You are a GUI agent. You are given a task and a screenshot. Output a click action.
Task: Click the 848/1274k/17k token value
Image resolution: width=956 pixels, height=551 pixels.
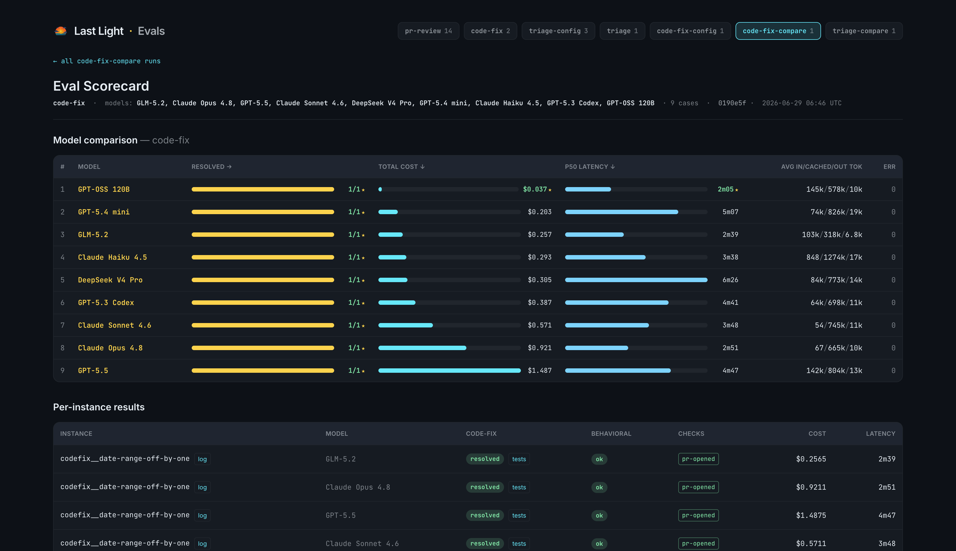[x=834, y=257]
